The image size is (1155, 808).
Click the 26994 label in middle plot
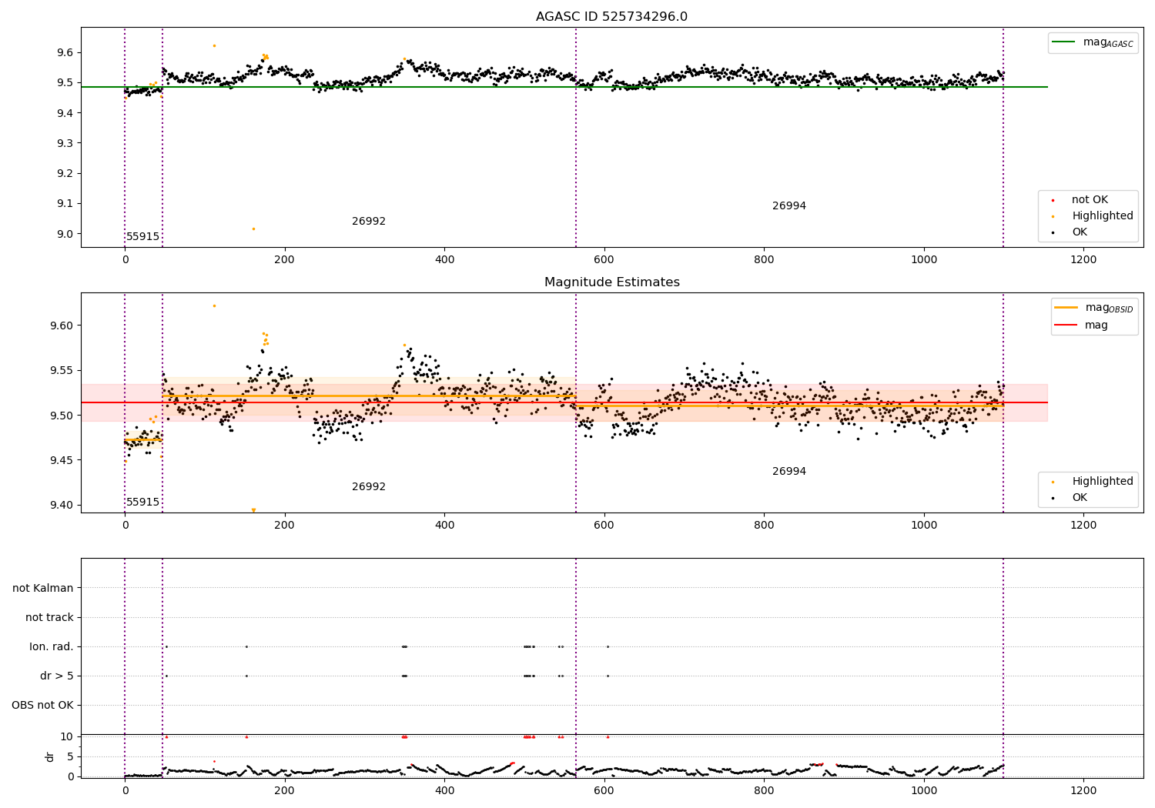pyautogui.click(x=789, y=472)
